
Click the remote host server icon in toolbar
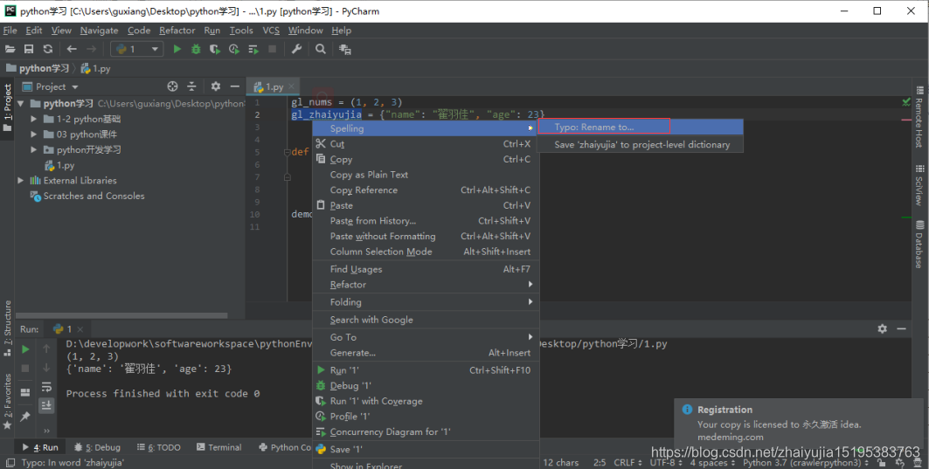pyautogui.click(x=345, y=49)
